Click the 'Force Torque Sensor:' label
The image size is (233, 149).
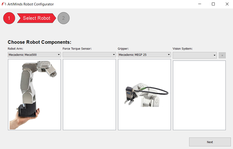(77, 49)
